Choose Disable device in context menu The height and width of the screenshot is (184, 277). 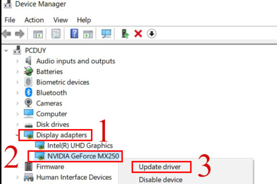160,180
